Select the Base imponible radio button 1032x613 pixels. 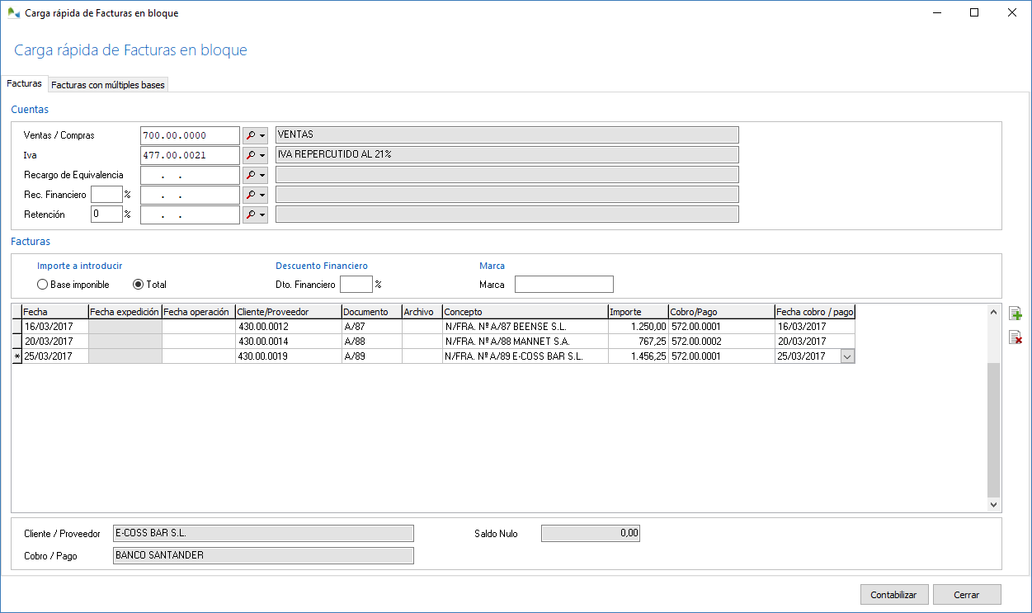coord(43,285)
